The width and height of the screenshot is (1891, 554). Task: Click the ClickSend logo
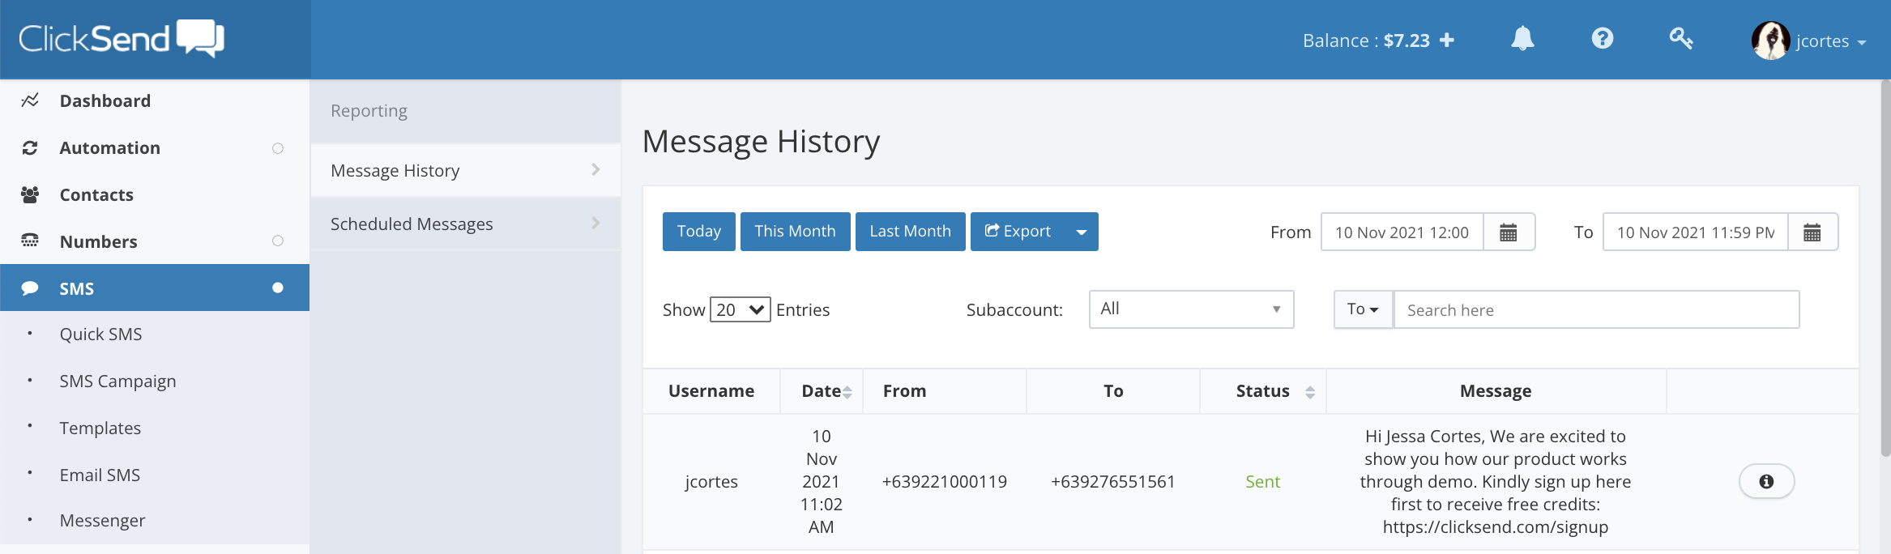(122, 38)
